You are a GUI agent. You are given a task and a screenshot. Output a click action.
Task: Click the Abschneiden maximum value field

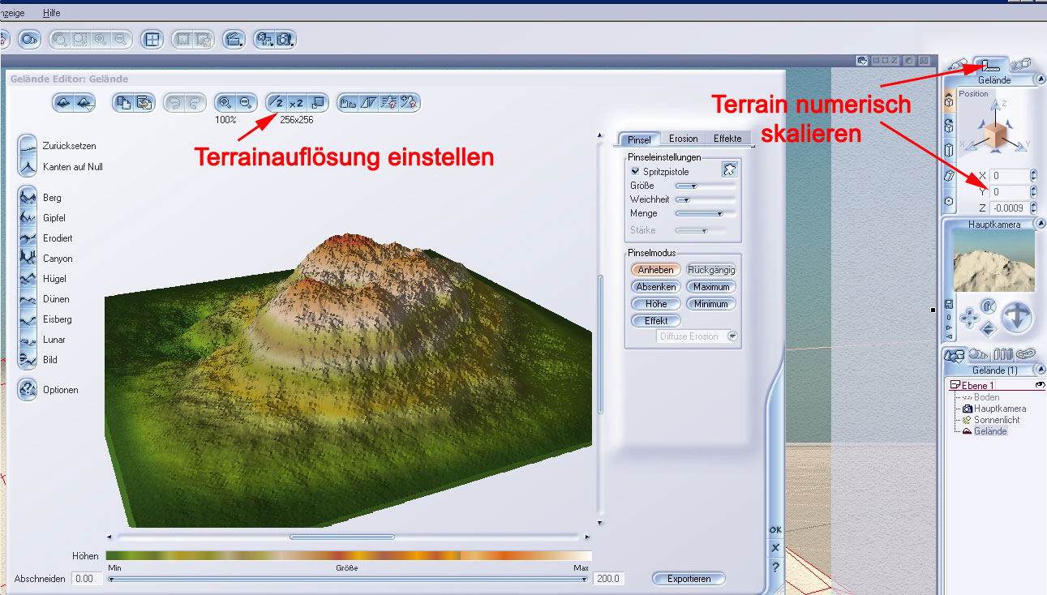pyautogui.click(x=607, y=579)
